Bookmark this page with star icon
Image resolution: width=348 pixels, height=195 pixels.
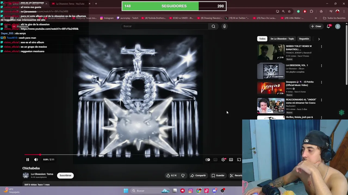(289, 11)
